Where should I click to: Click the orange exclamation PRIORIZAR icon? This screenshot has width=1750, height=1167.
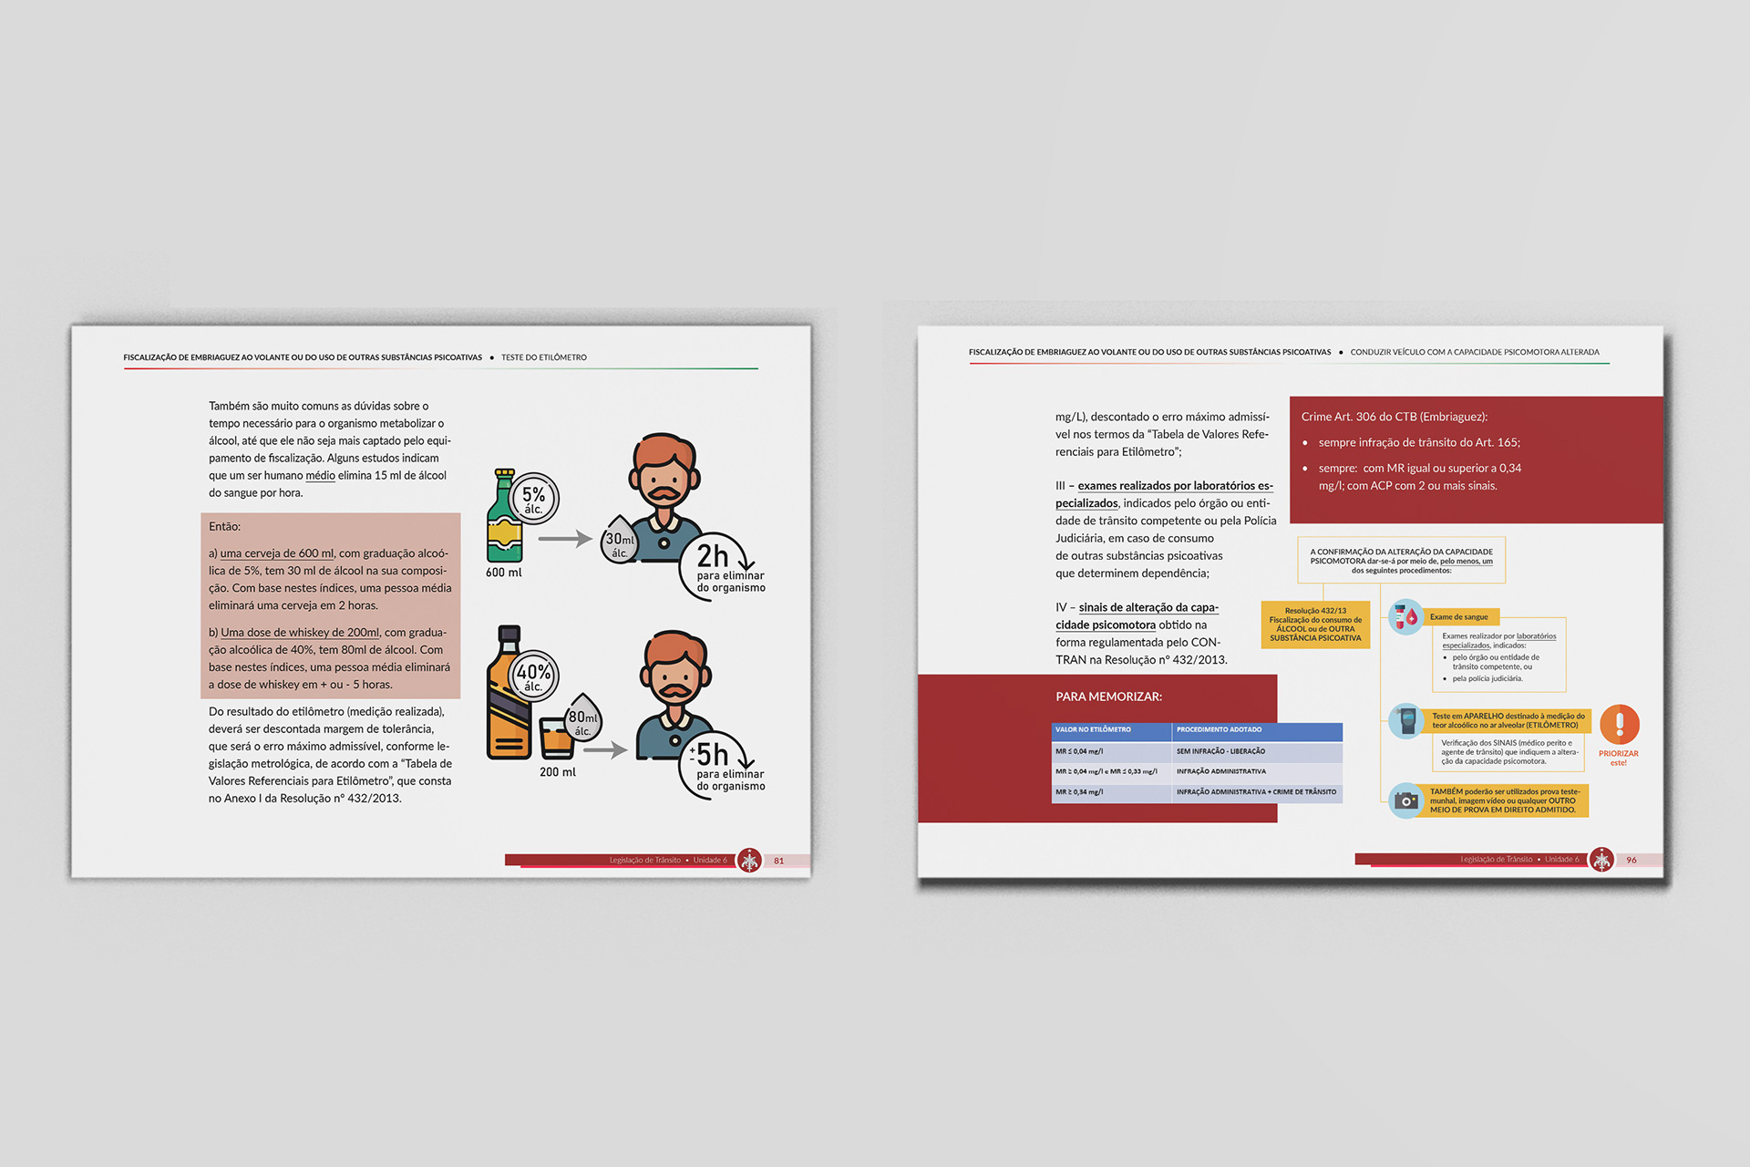[x=1619, y=726]
